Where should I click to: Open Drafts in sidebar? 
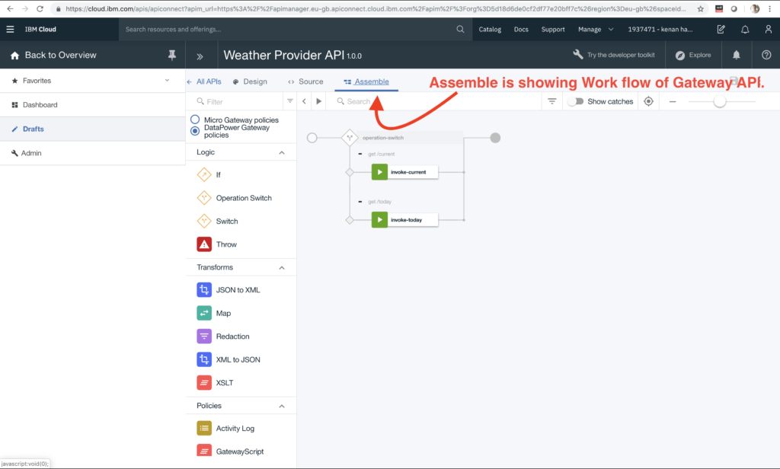(92, 129)
